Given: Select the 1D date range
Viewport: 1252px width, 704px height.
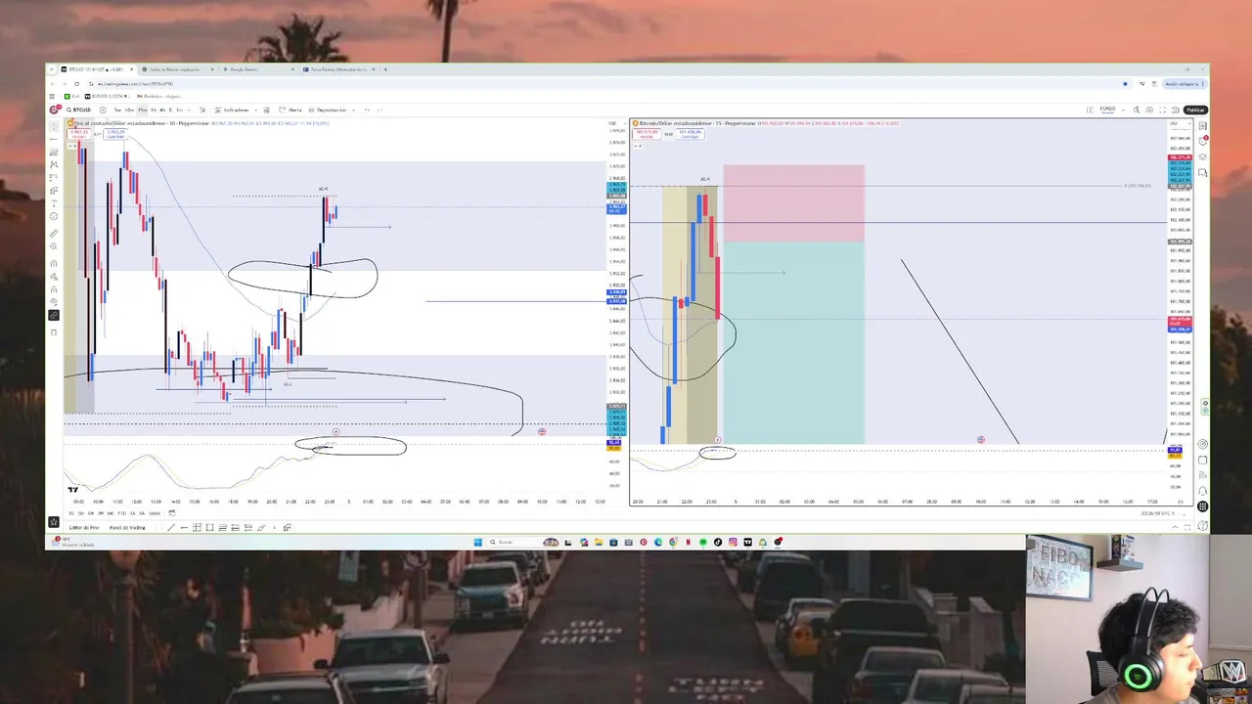Looking at the screenshot, I should [71, 513].
